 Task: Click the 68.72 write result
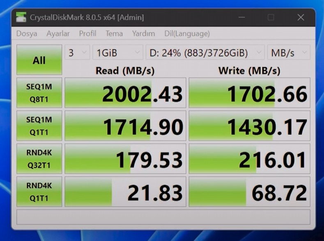point(250,192)
